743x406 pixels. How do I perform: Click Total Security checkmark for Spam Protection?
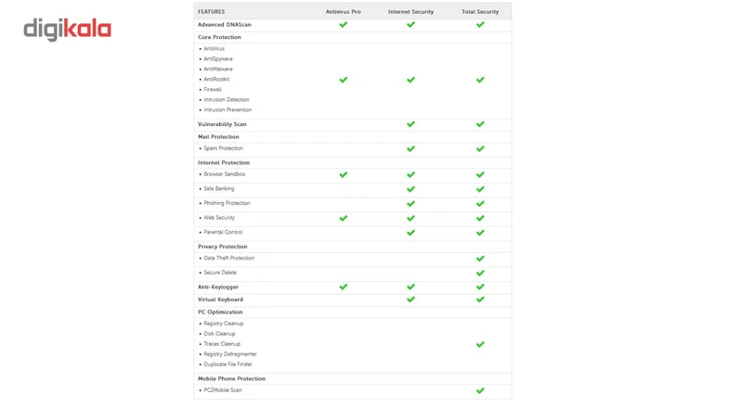pos(480,148)
